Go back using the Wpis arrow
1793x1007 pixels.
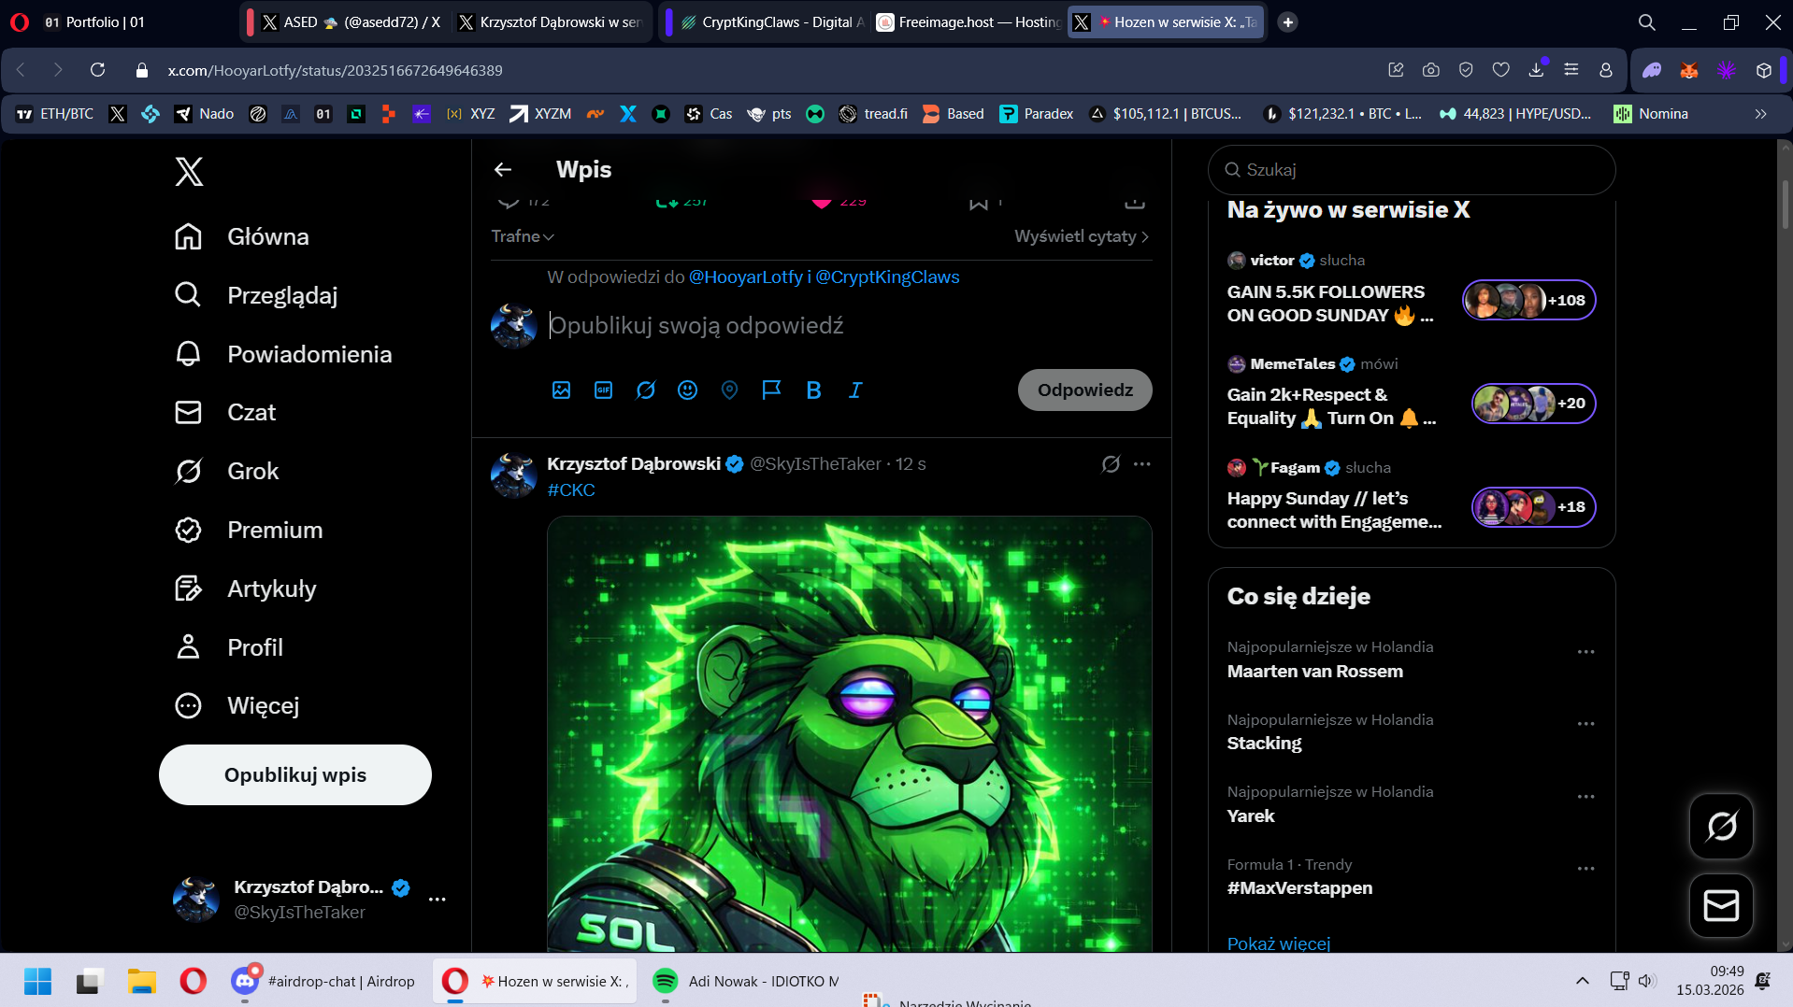coord(503,169)
